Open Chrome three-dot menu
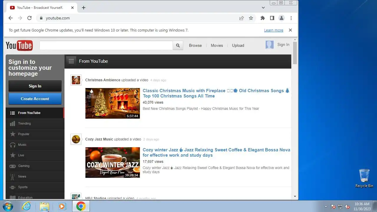377x212 pixels. point(291,18)
